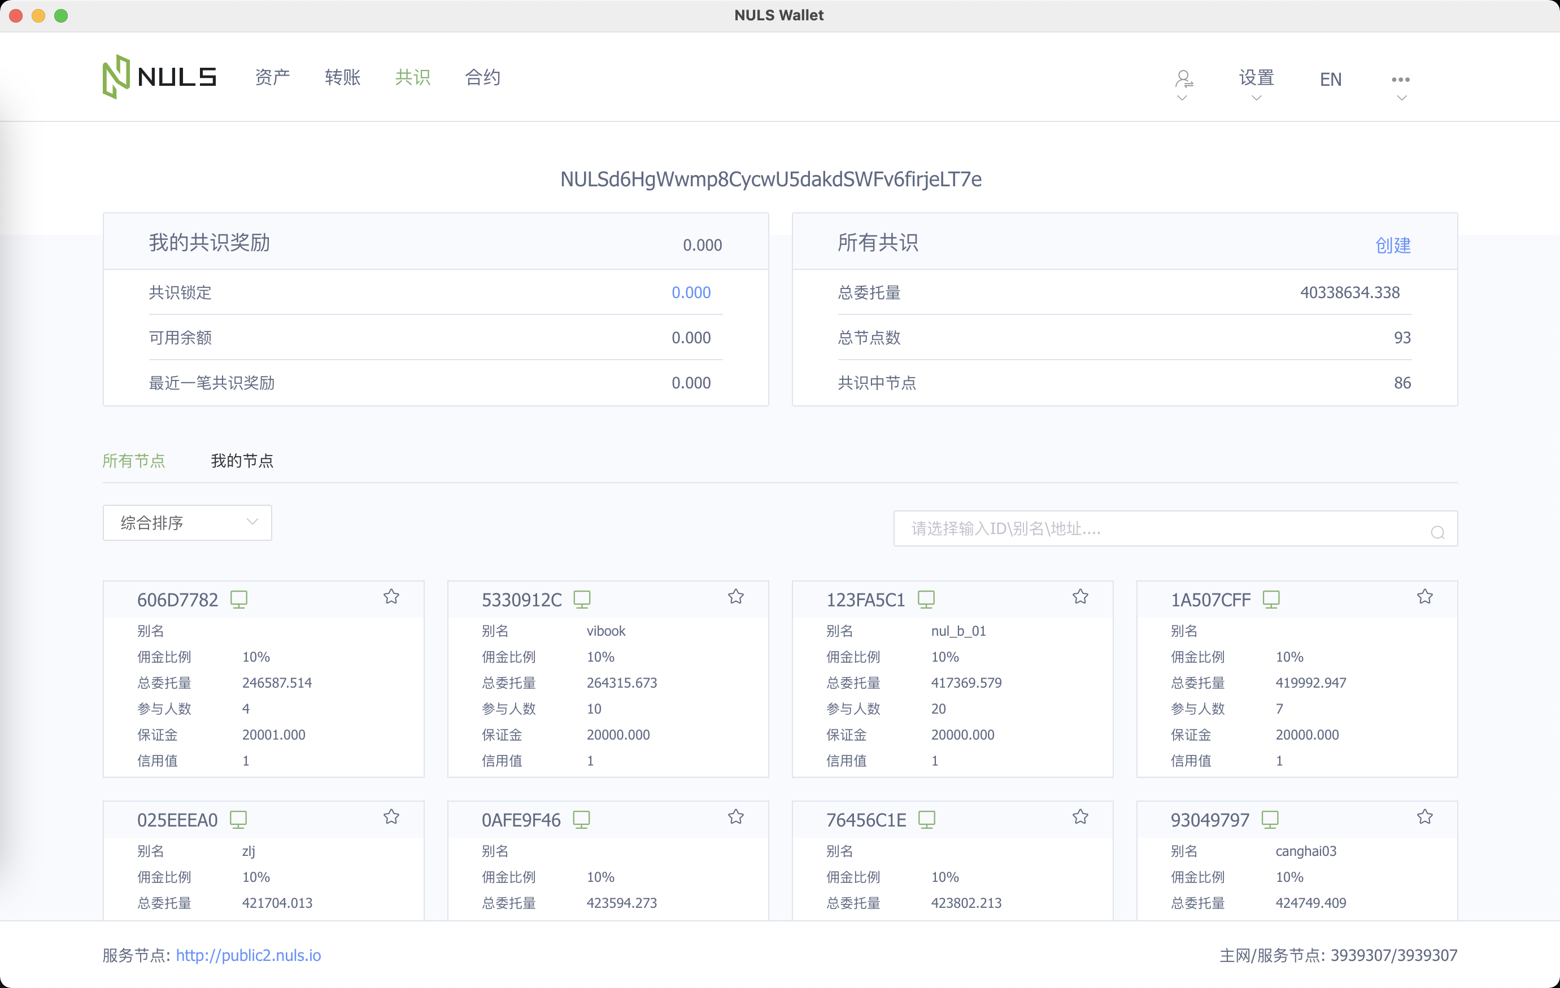Click the 我的共识奖励 heading
Screen dimensions: 1560x988
click(x=209, y=242)
